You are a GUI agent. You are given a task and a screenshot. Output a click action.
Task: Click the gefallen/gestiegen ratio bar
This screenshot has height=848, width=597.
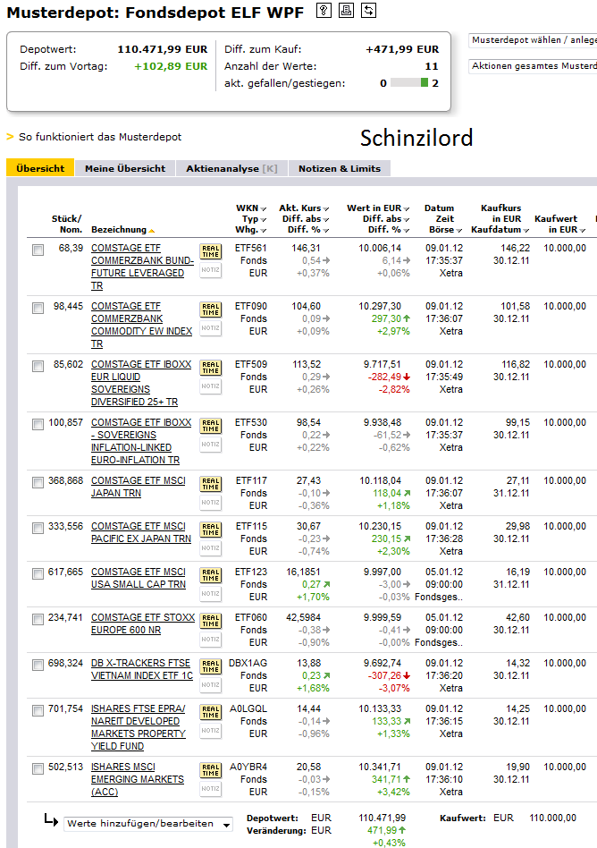tap(409, 83)
